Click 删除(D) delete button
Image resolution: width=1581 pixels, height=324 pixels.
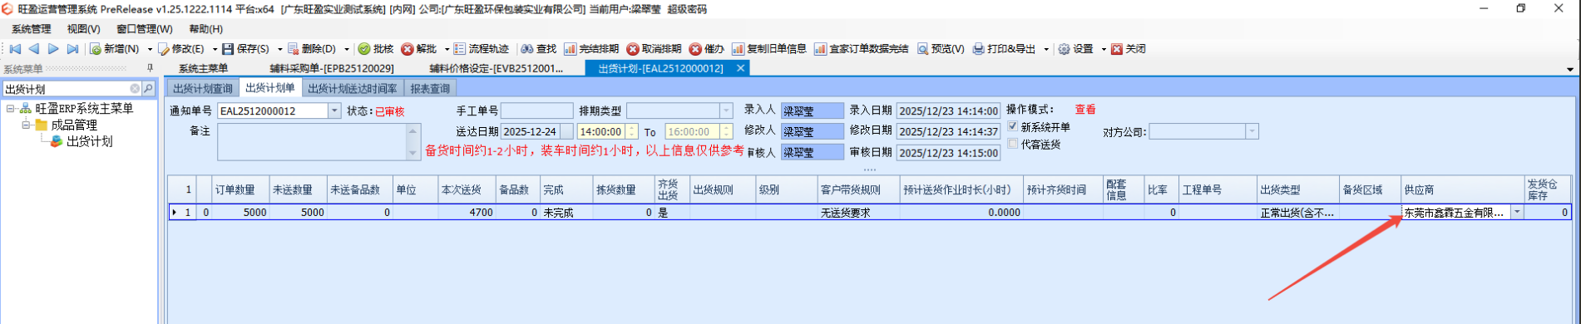pyautogui.click(x=312, y=49)
